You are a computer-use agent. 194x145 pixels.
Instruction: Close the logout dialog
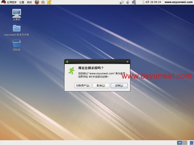pyautogui.click(x=127, y=62)
